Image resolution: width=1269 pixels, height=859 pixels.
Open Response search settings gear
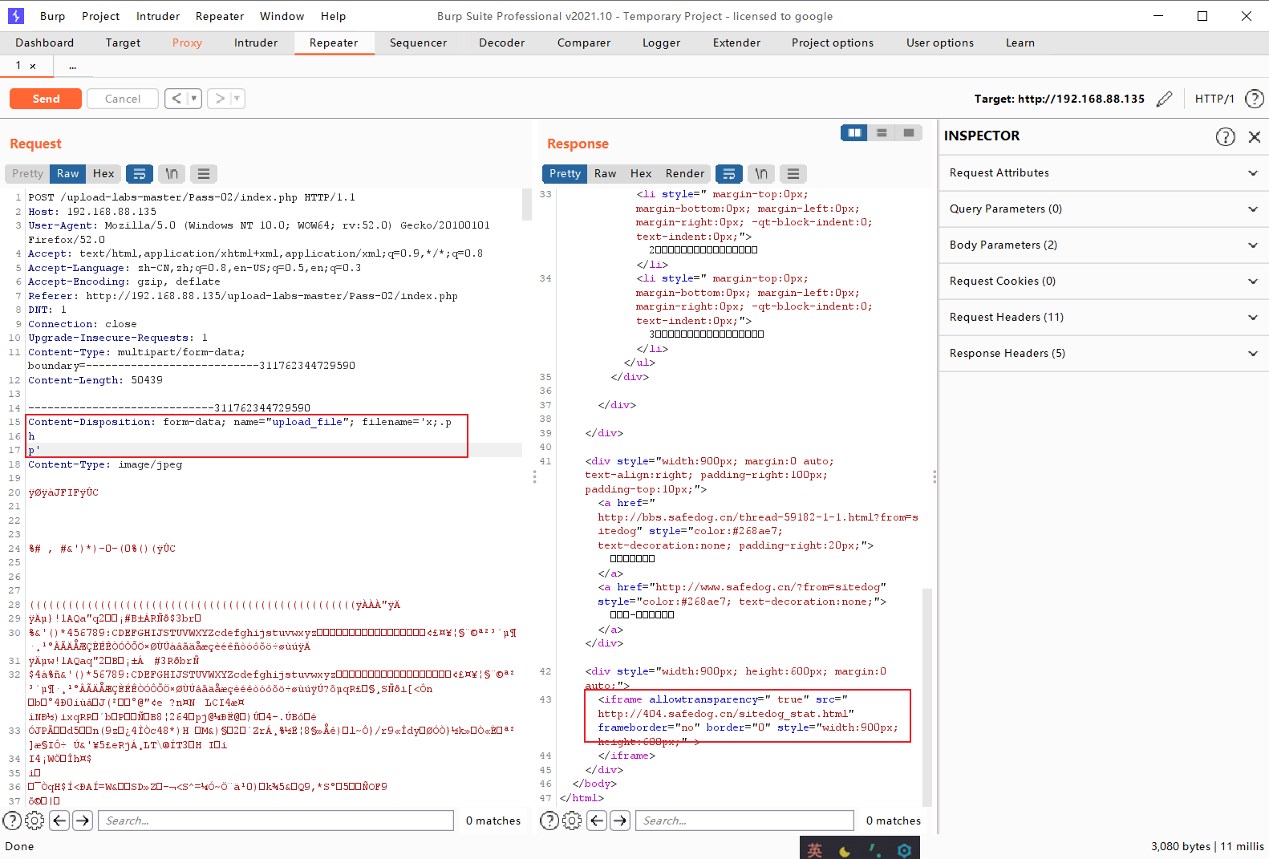tap(572, 821)
